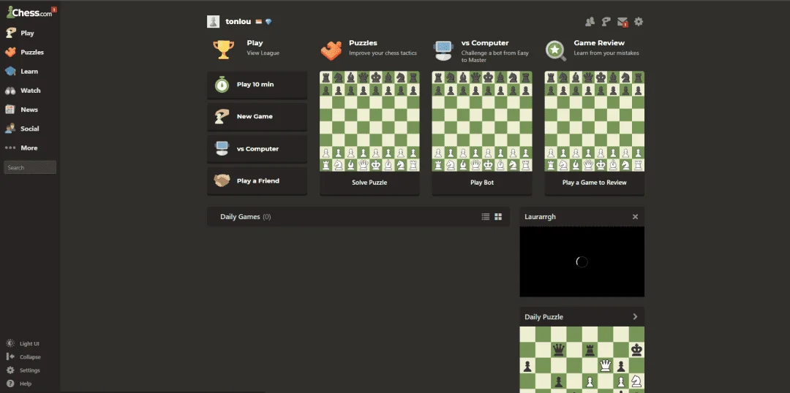Switch Daily Games to list view
This screenshot has width=790, height=393.
(x=486, y=217)
